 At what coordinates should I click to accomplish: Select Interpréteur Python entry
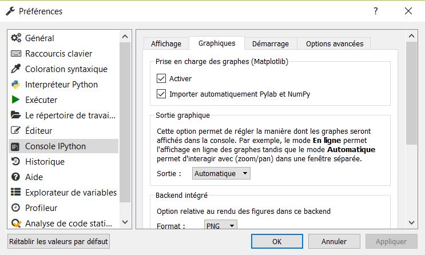point(63,84)
